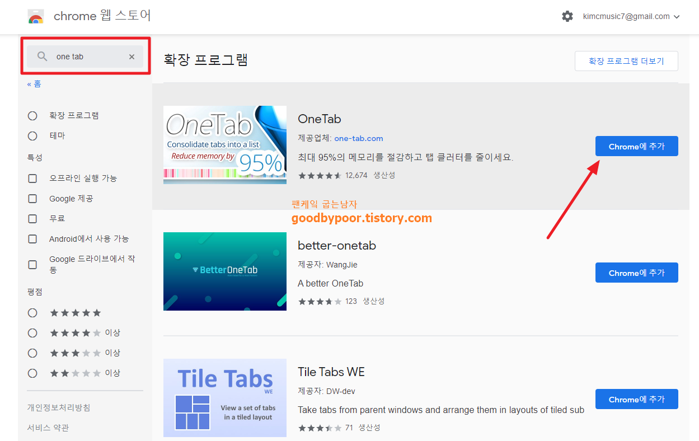Click the 'chrome 웹 스토어' header title

point(102,16)
